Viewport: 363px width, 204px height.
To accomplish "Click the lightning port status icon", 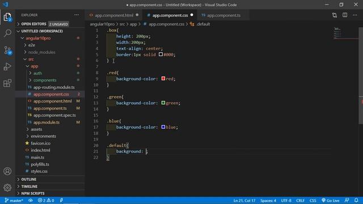I will 61,201.
